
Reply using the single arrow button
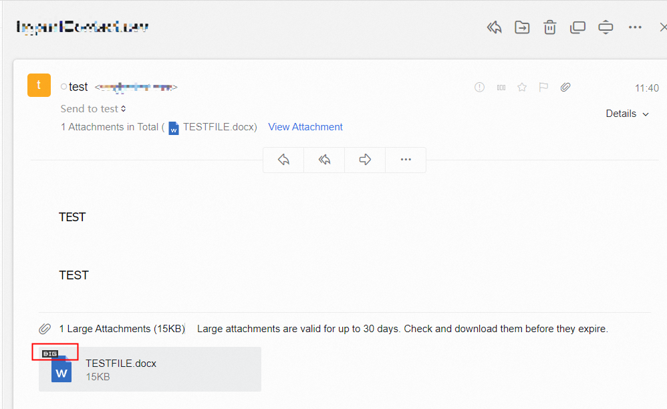point(283,160)
